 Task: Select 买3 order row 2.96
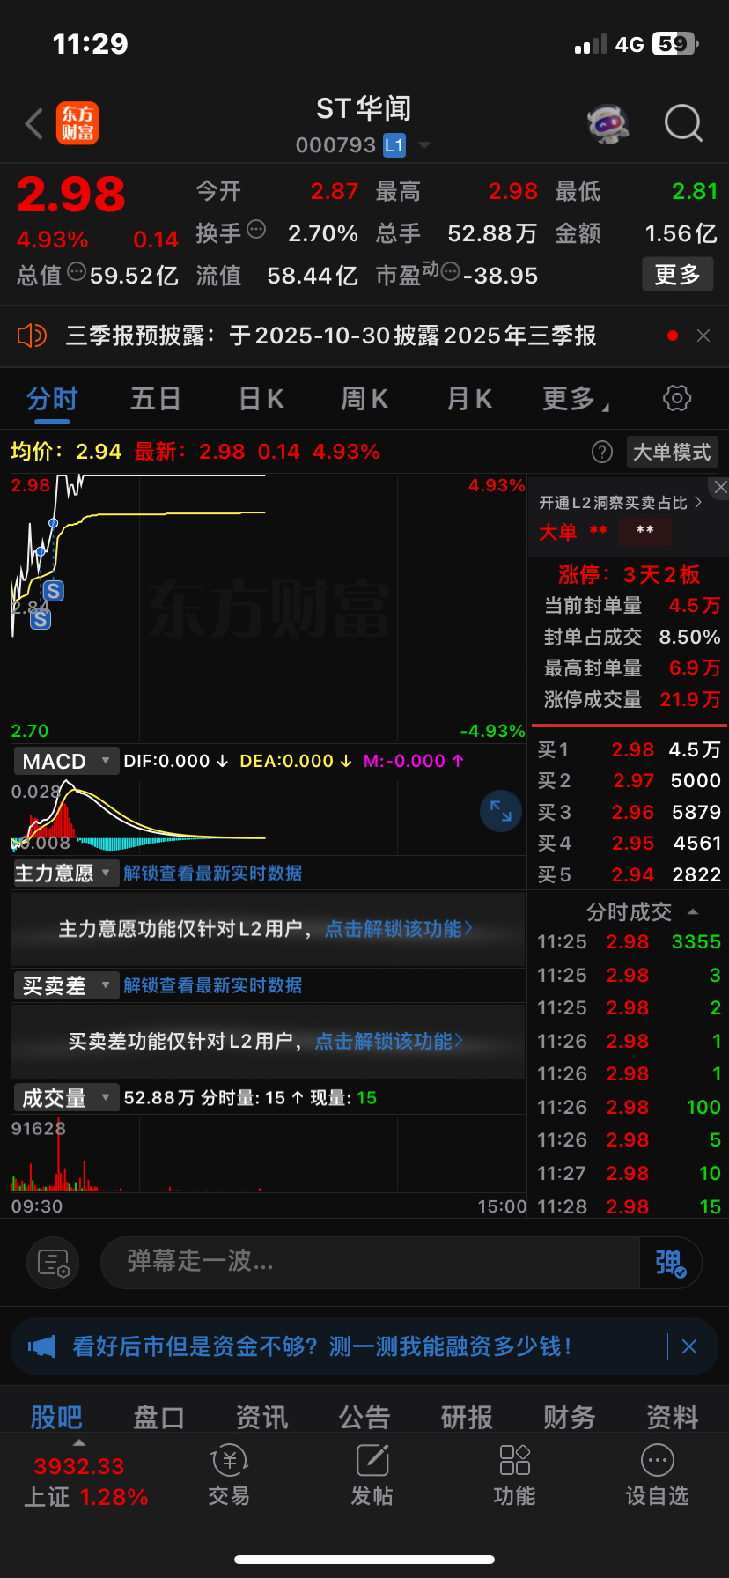[629, 812]
